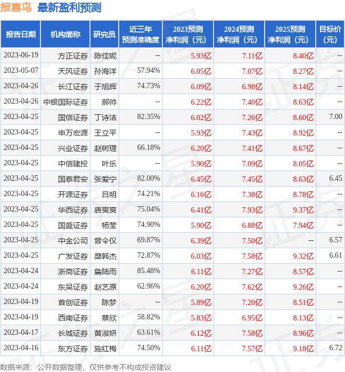
Task: Select the 报告日期 column header
Action: tap(21, 35)
